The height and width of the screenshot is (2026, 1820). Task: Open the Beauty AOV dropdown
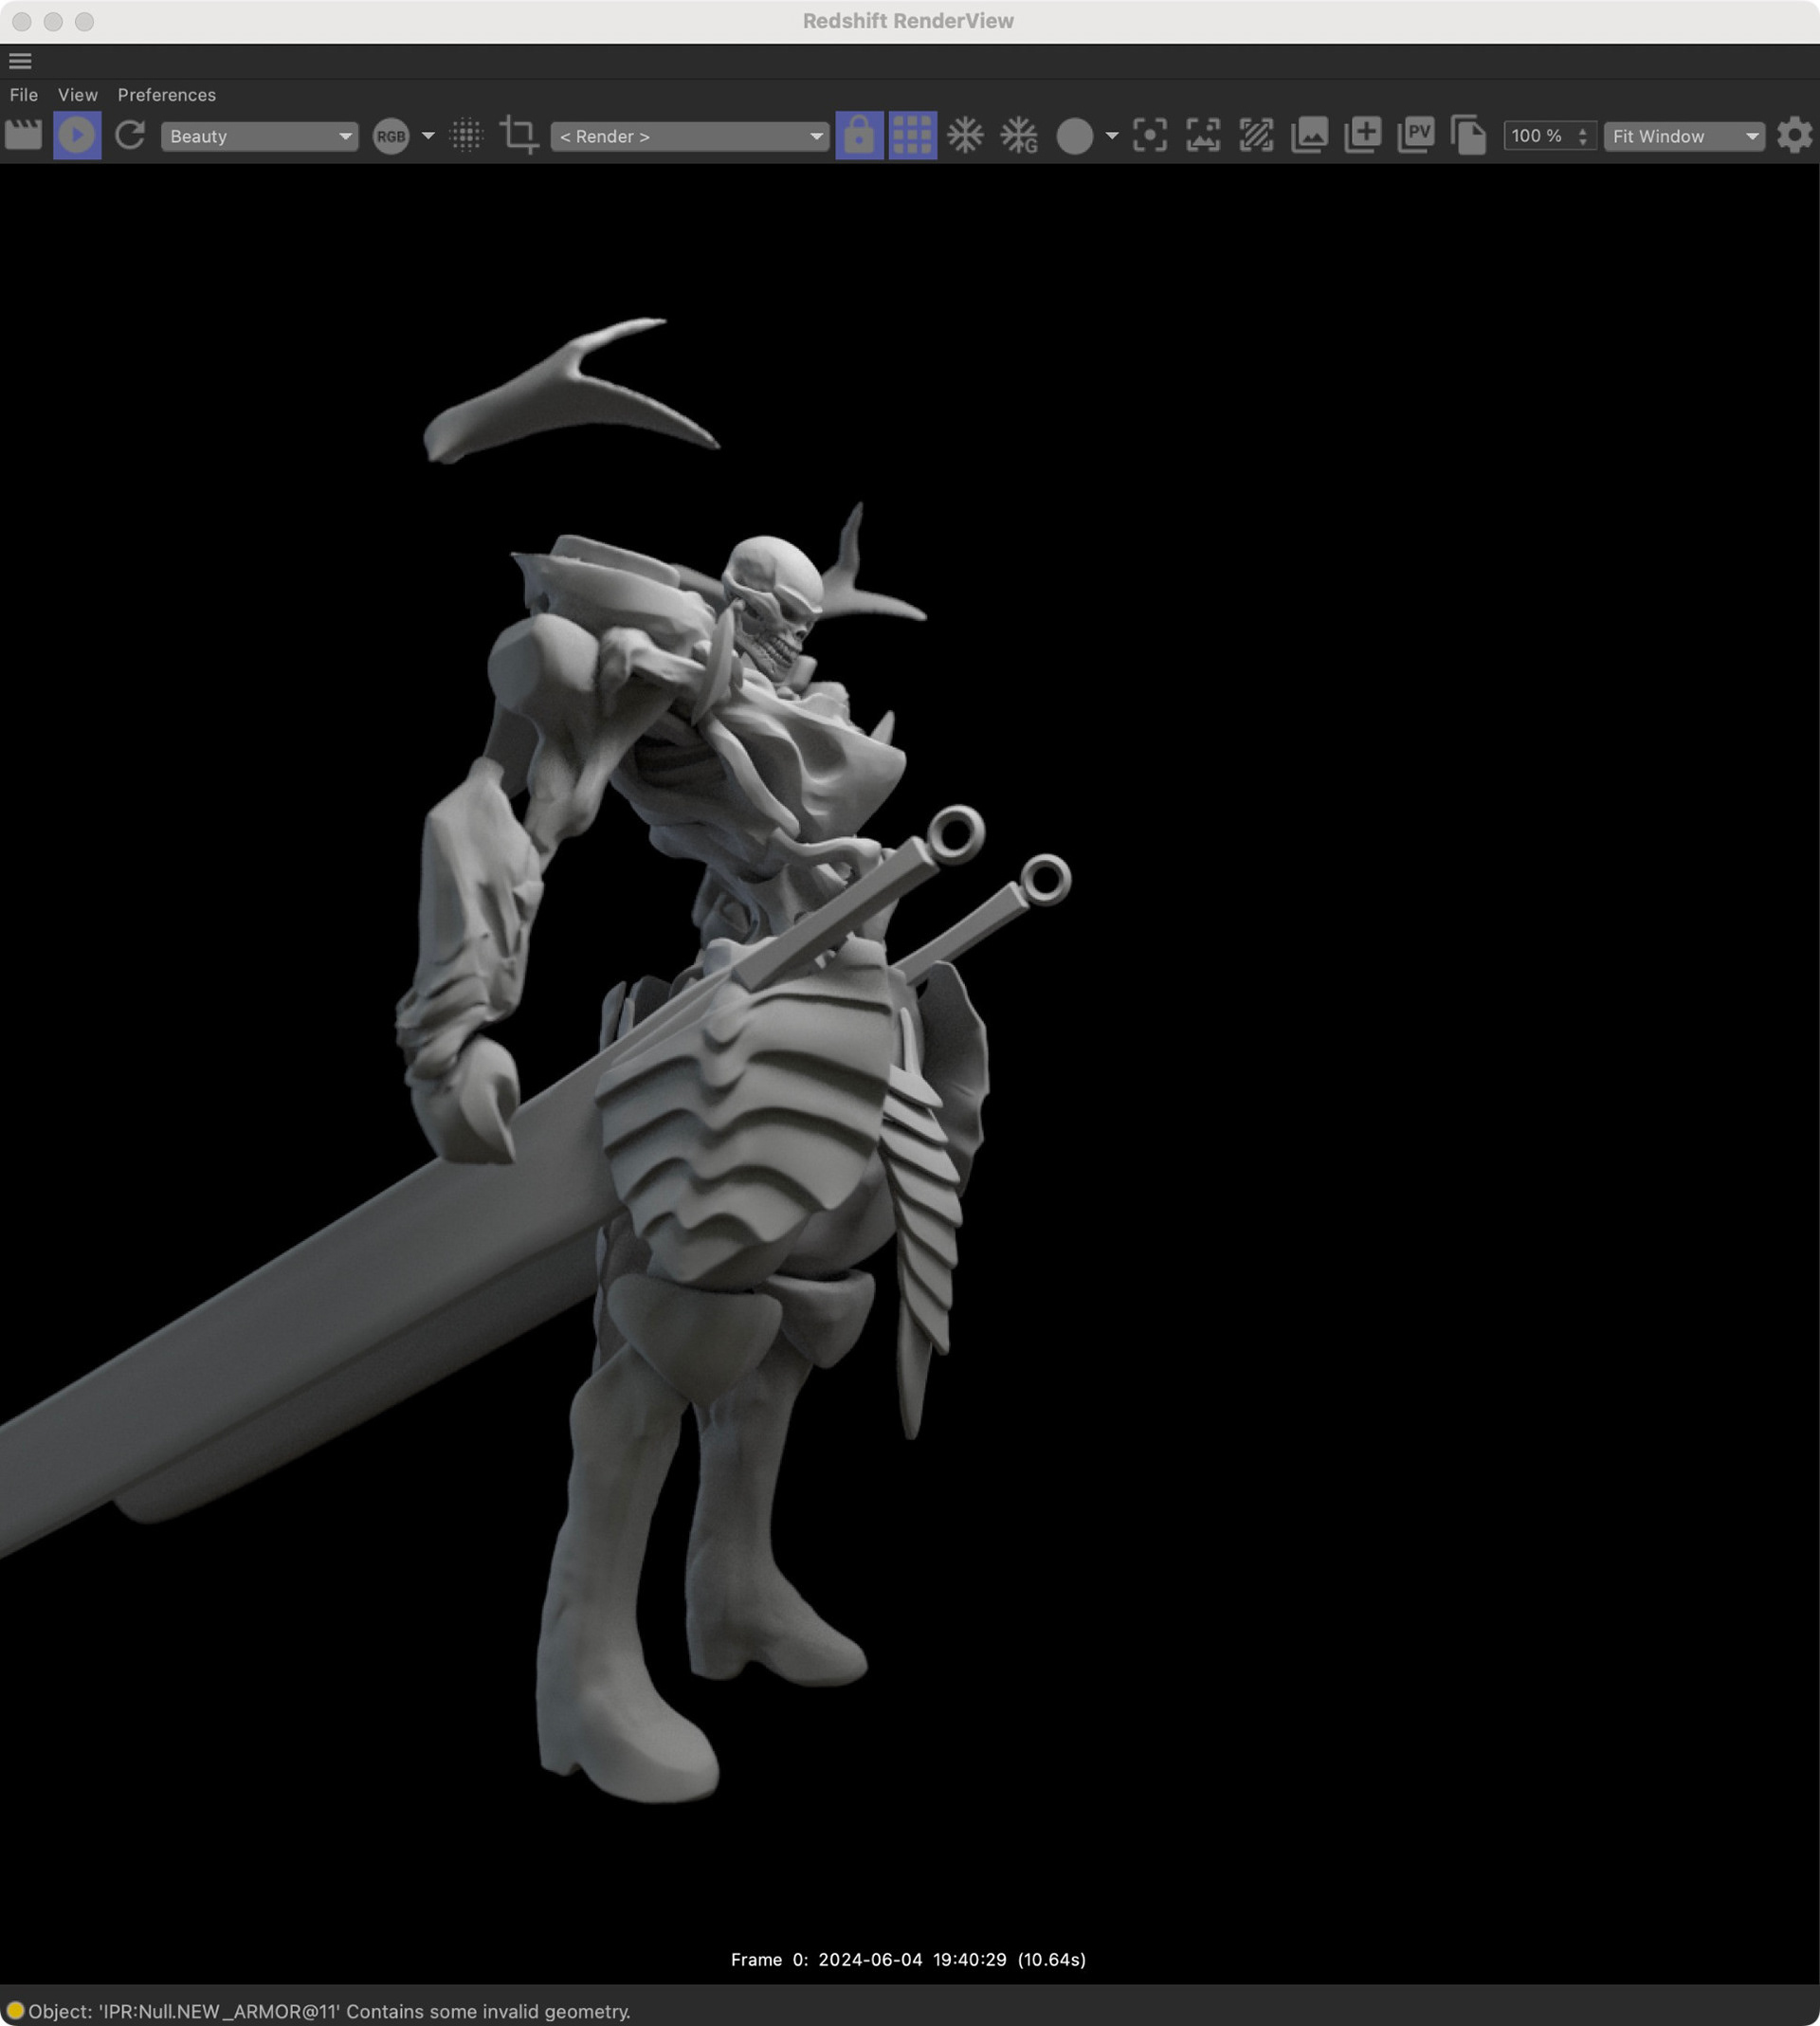259,136
